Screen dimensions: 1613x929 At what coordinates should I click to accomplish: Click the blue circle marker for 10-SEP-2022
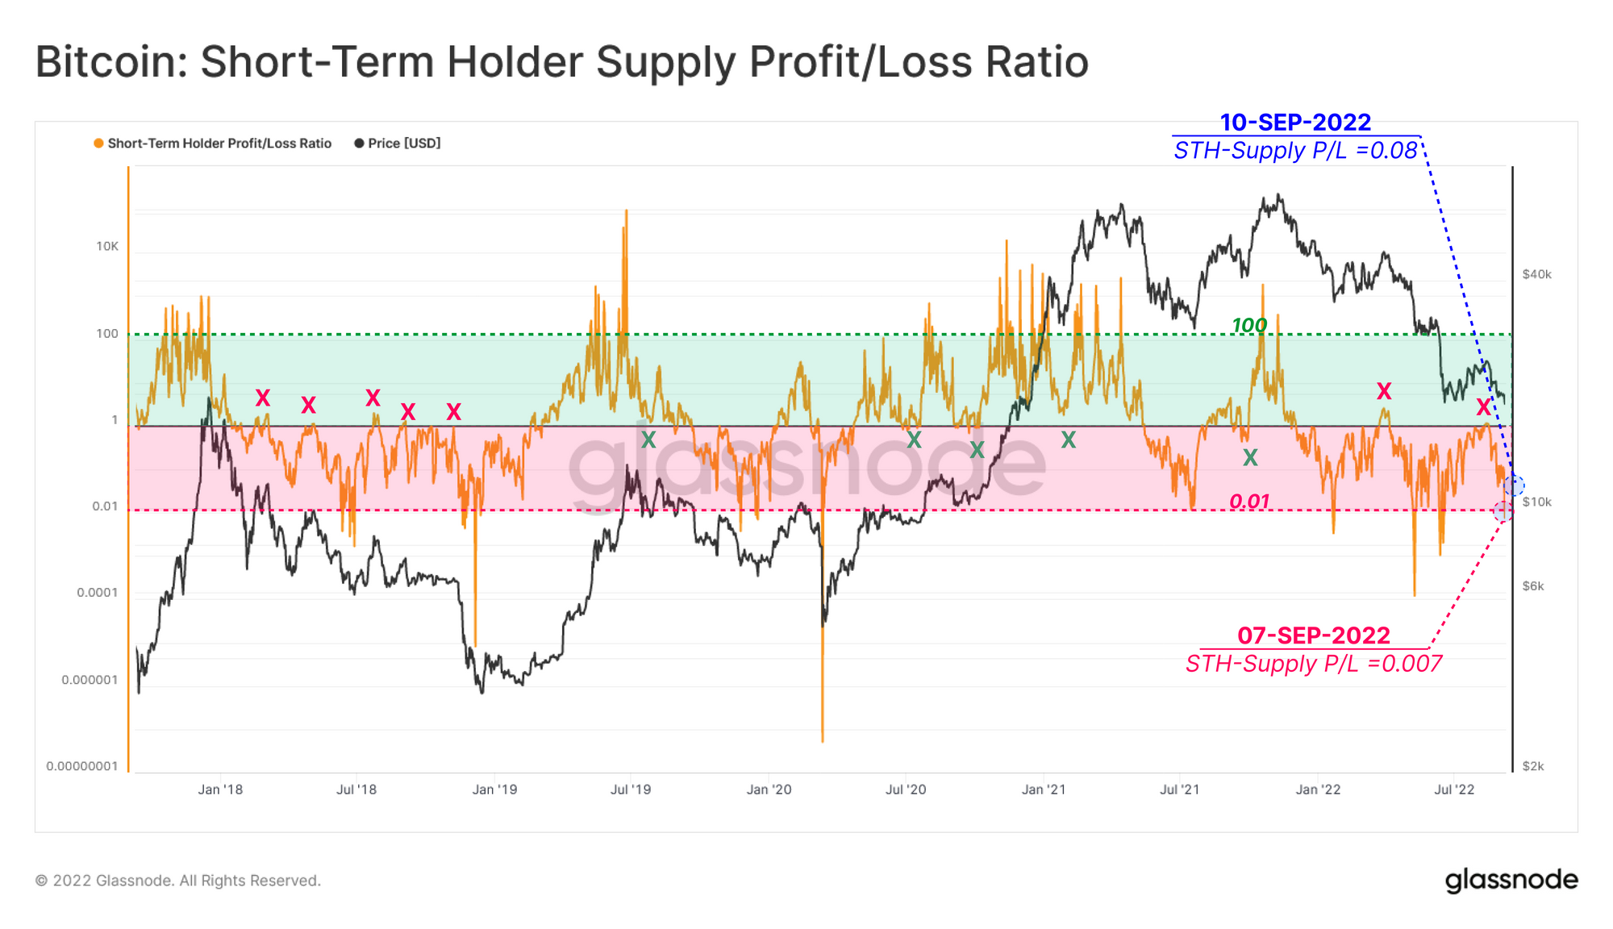(1514, 485)
